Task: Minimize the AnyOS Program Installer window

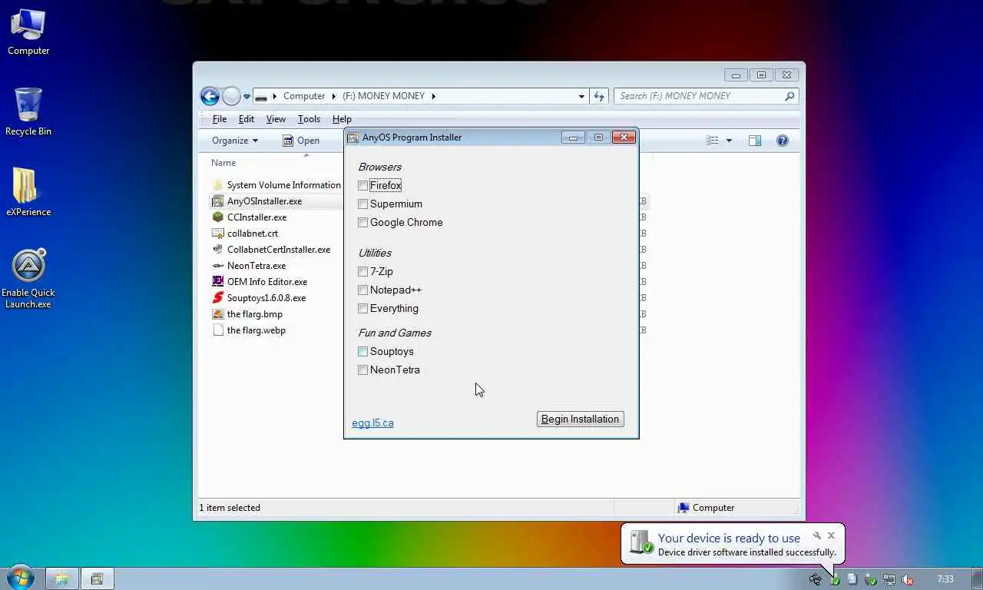Action: pos(573,138)
